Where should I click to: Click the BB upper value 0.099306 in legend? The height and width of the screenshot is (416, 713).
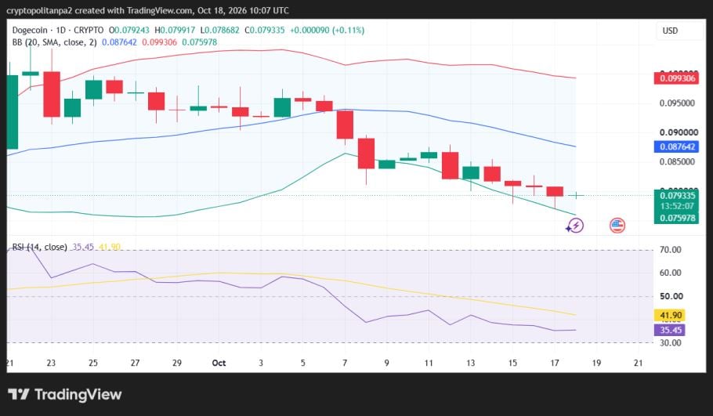coord(160,42)
